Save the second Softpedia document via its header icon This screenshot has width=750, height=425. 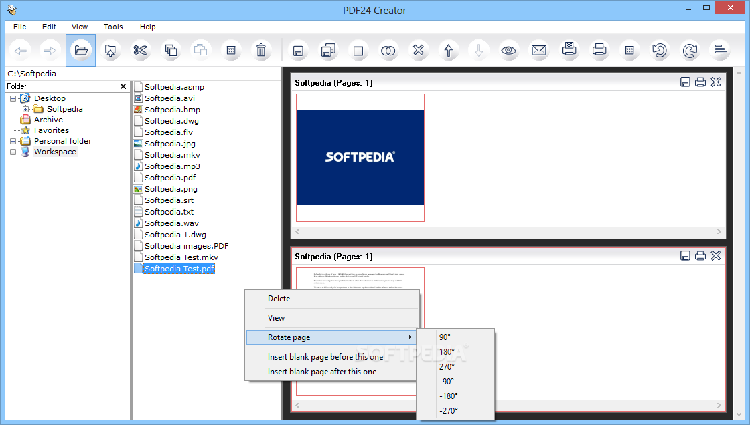pyautogui.click(x=685, y=256)
